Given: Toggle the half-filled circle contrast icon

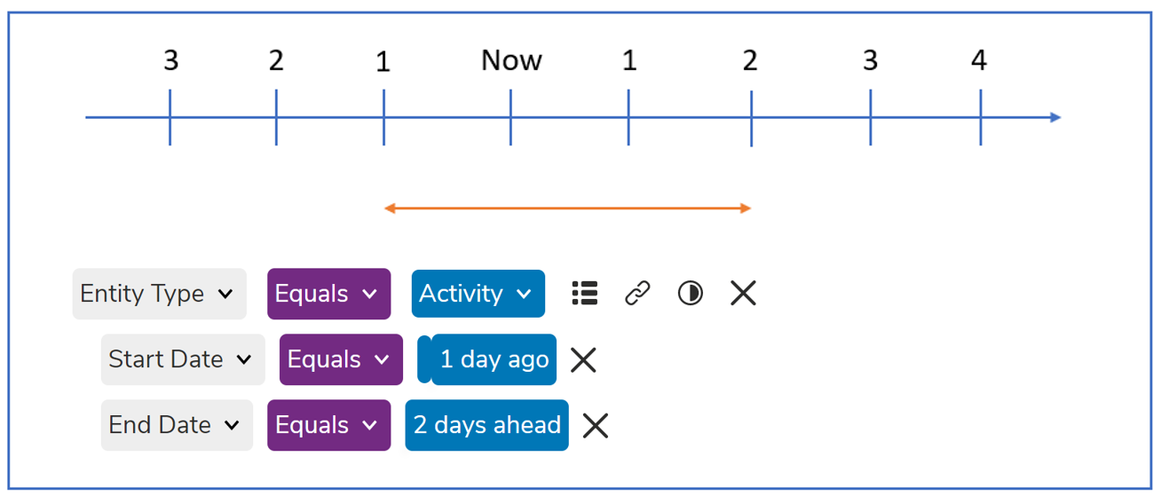Looking at the screenshot, I should tap(690, 294).
